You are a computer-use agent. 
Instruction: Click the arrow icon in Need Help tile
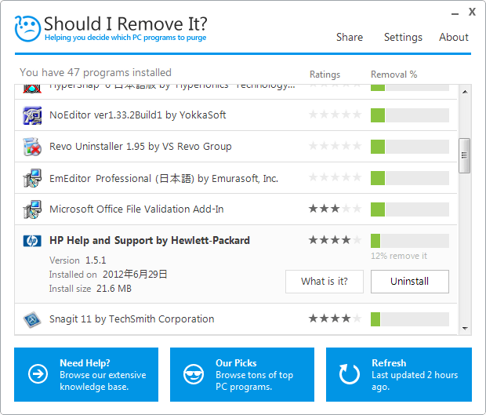click(x=38, y=373)
